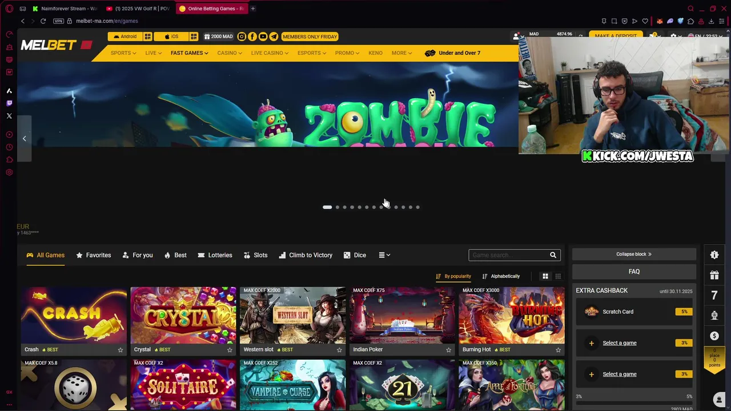
Task: Switch to large grid view icon
Action: point(545,276)
